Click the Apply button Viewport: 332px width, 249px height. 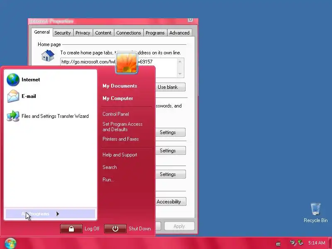point(179,226)
